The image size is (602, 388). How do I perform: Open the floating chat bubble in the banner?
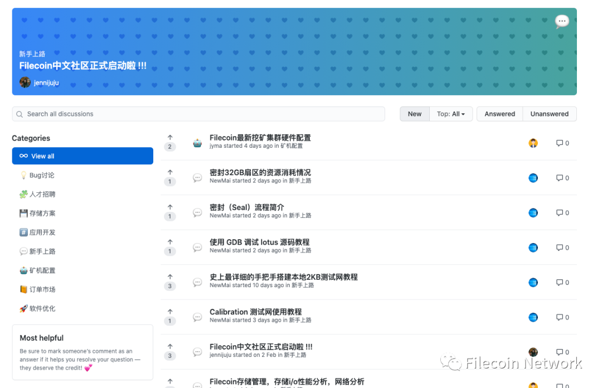tap(562, 21)
